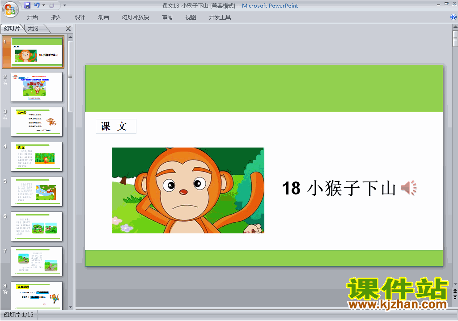This screenshot has width=458, height=321.
Task: Jump to slide 4 thumbnail
Action: (37, 157)
